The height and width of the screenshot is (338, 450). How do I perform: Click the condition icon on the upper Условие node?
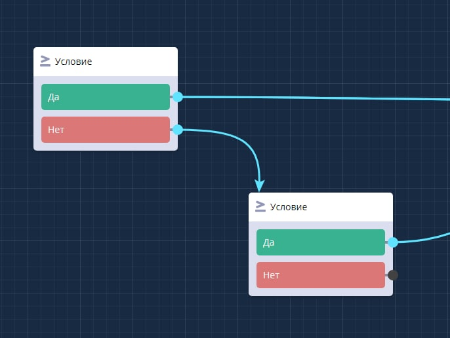45,62
